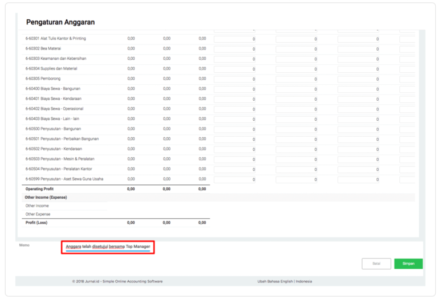Image resolution: width=438 pixels, height=299 pixels.
Task: Click second input in Penyusutan - Perbaikan Bangunan row
Action: (x=297, y=140)
